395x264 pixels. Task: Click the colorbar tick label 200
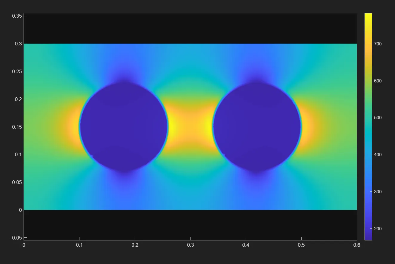tap(378, 229)
